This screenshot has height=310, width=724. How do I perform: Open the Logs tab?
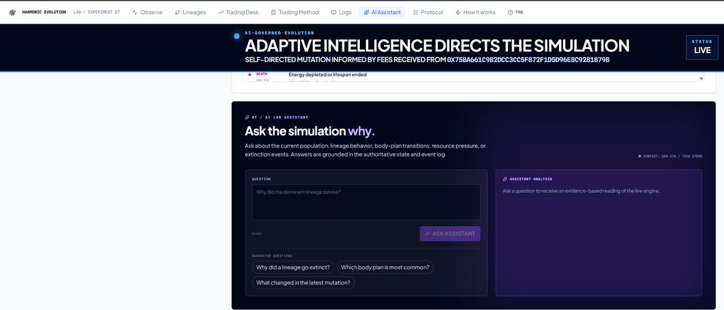(341, 13)
